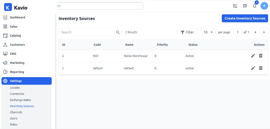Edit the Default inventory source

(x=253, y=68)
